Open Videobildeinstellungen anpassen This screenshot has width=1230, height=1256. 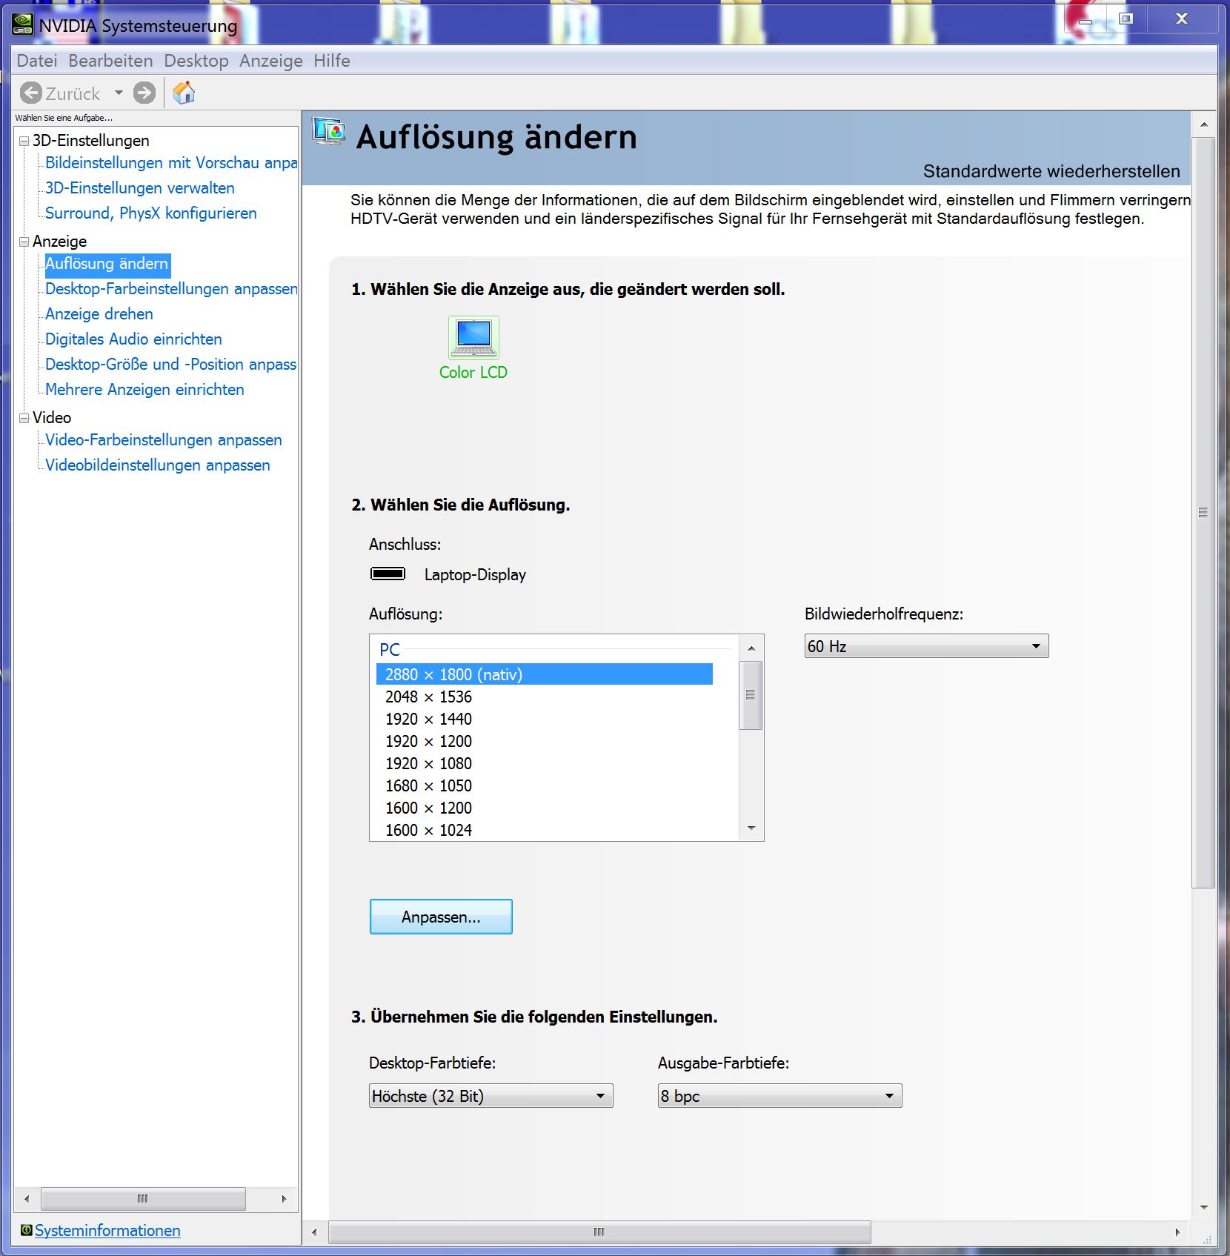click(x=158, y=465)
